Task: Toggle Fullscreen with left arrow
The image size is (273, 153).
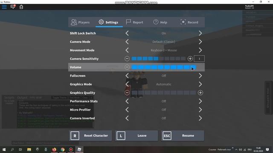Action: pyautogui.click(x=127, y=76)
